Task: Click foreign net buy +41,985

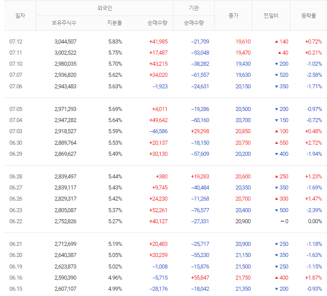Action: [x=159, y=42]
